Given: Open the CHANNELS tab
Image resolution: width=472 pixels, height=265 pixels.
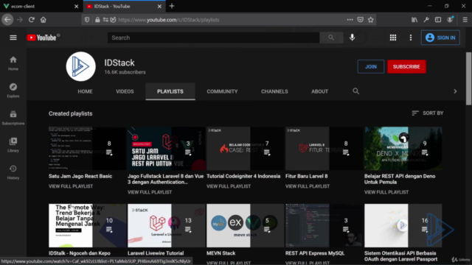Looking at the screenshot, I should point(274,91).
